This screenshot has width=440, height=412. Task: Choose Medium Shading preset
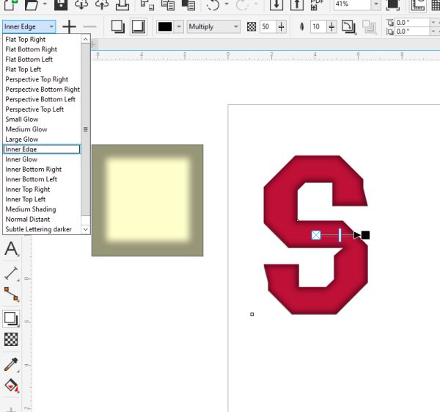pyautogui.click(x=42, y=209)
